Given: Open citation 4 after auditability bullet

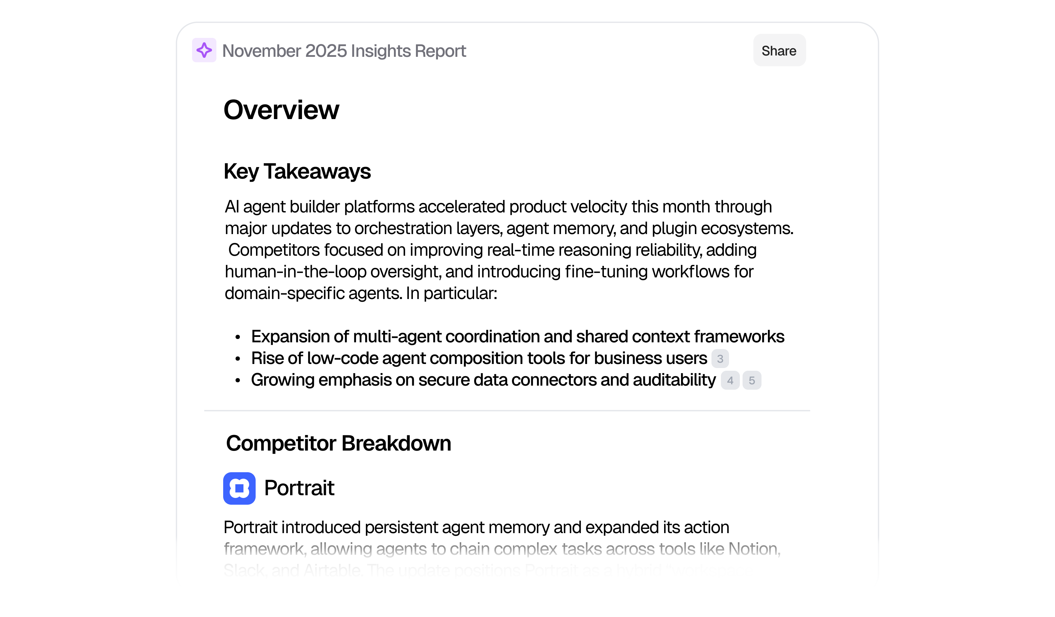Looking at the screenshot, I should click(730, 380).
